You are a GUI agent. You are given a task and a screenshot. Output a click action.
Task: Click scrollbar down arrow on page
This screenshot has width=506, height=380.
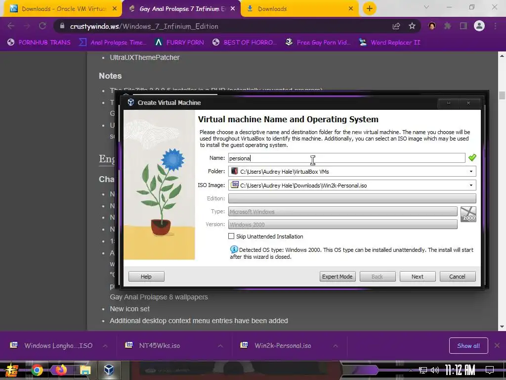[x=502, y=327]
